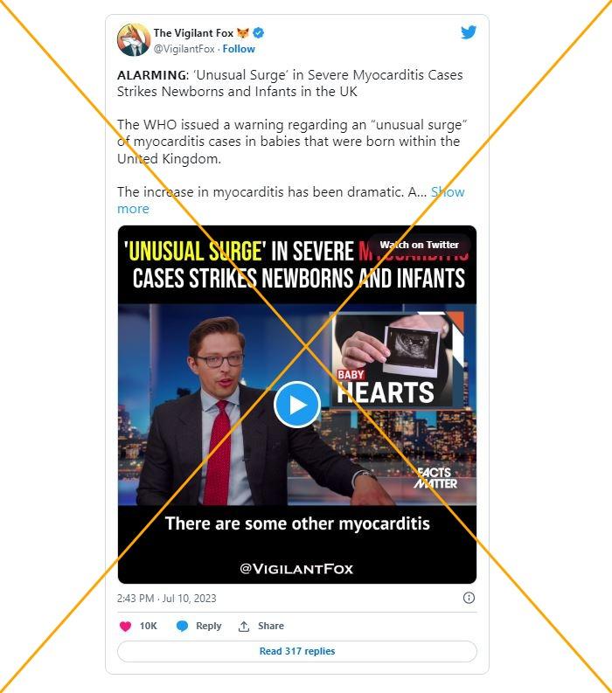
Task: Click the 10K likes count
Action: click(x=148, y=626)
